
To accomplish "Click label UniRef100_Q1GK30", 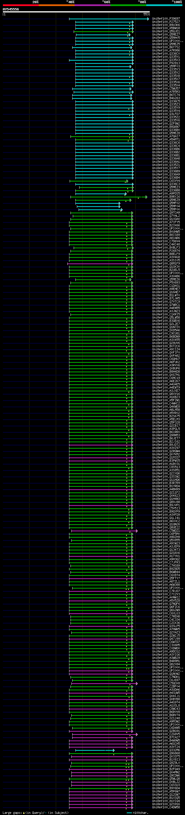I will (x=166, y=267).
